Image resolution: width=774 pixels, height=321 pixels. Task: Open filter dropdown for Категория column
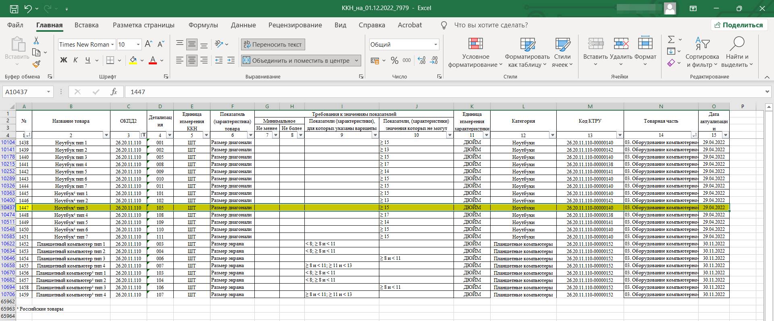[552, 135]
